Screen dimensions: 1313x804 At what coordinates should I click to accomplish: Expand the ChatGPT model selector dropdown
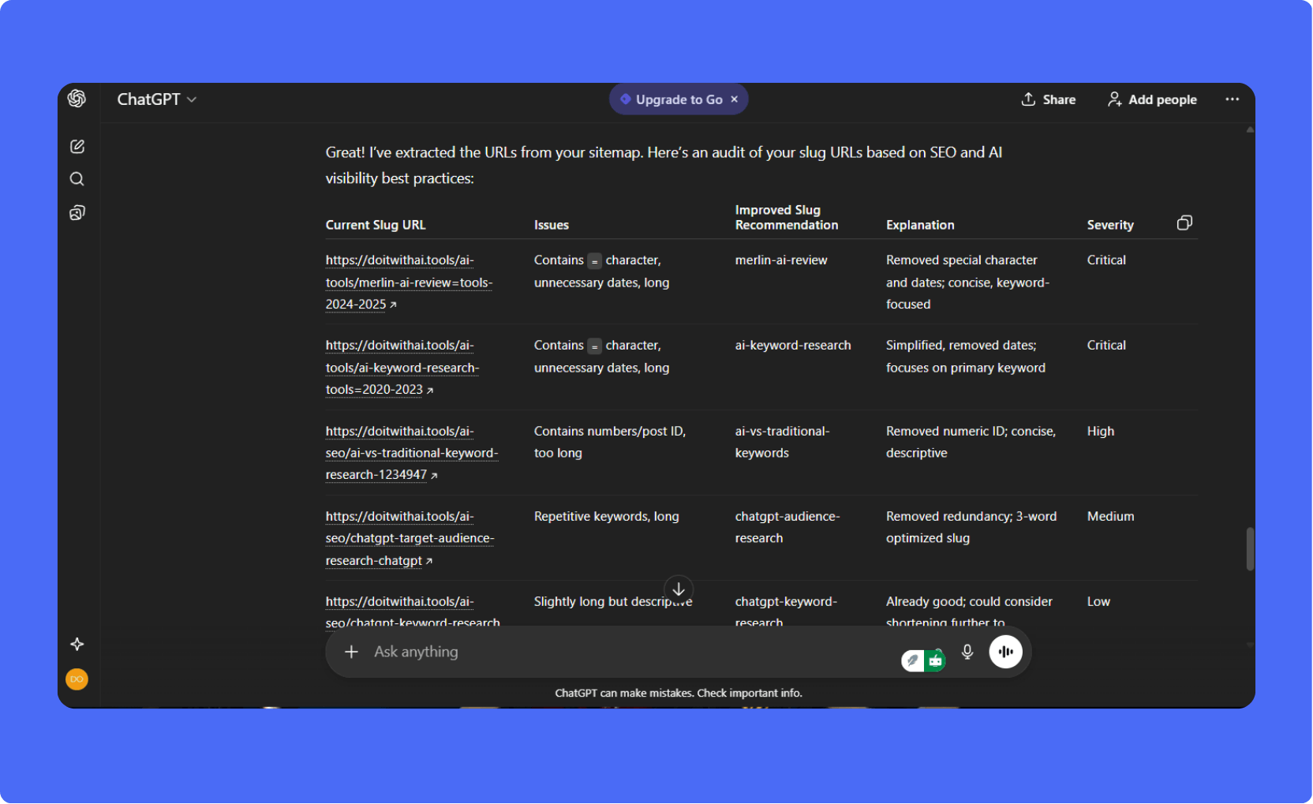(157, 99)
